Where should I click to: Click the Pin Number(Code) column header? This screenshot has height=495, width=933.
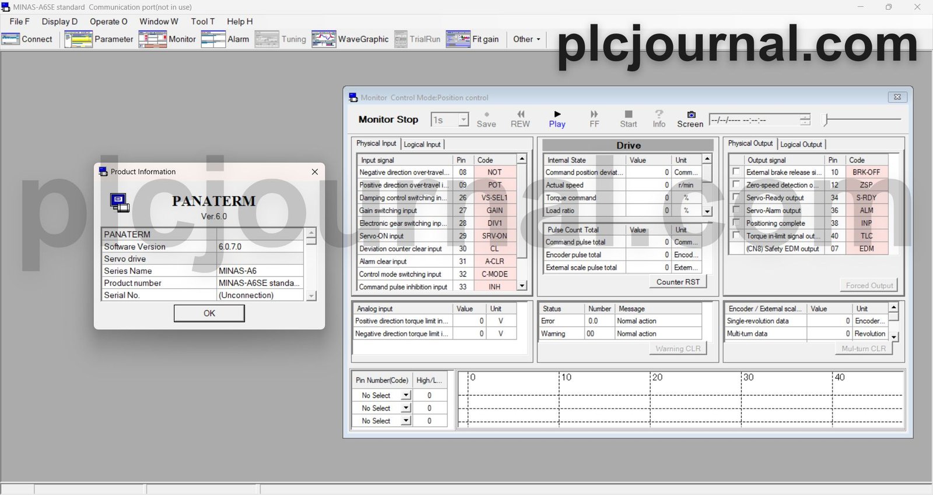382,380
